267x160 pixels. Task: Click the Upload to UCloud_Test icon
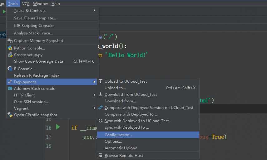[x=101, y=81]
